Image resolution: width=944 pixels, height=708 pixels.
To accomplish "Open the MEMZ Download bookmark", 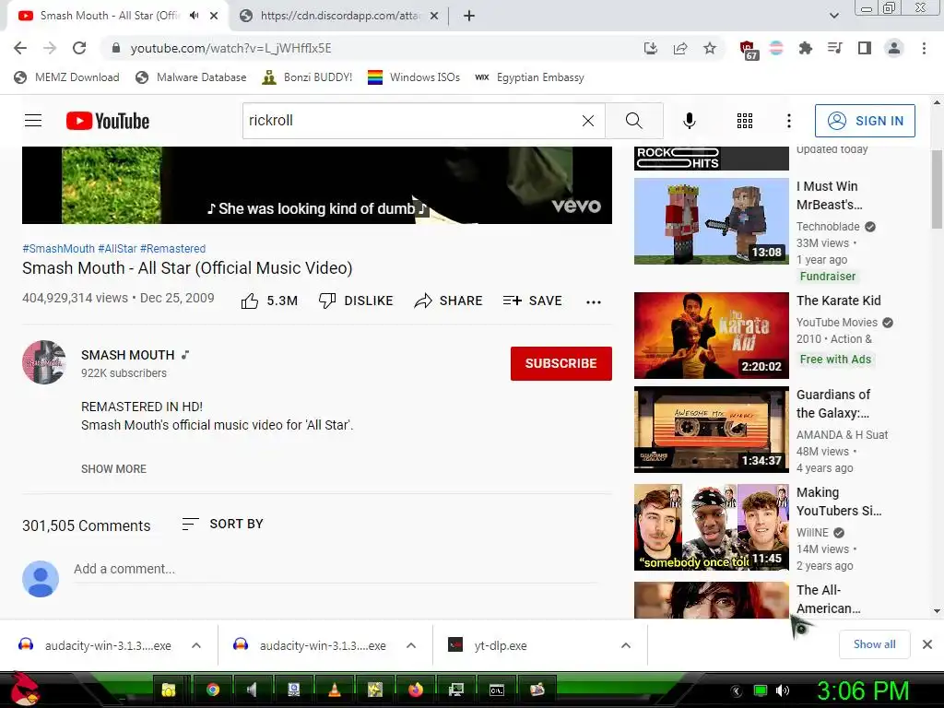I will coord(66,77).
